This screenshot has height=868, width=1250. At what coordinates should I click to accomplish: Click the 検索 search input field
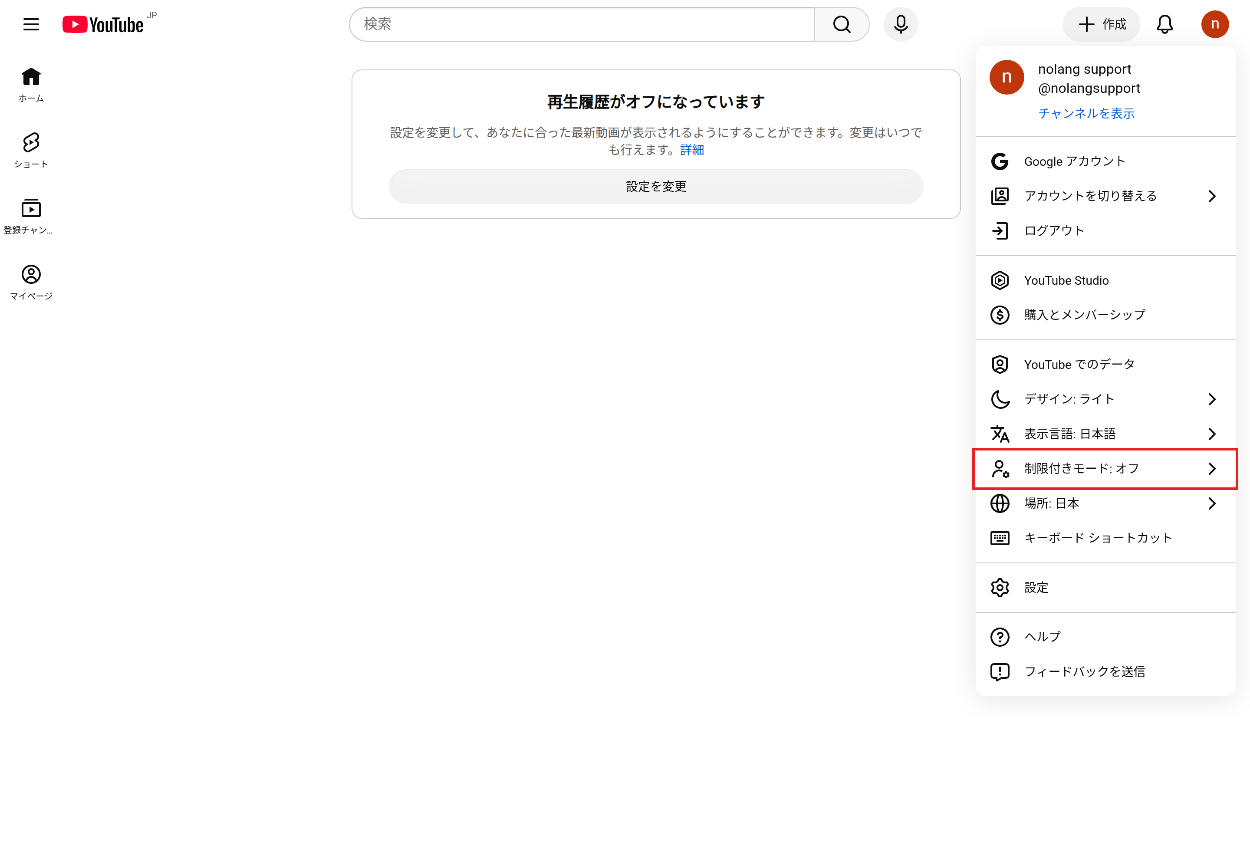582,24
